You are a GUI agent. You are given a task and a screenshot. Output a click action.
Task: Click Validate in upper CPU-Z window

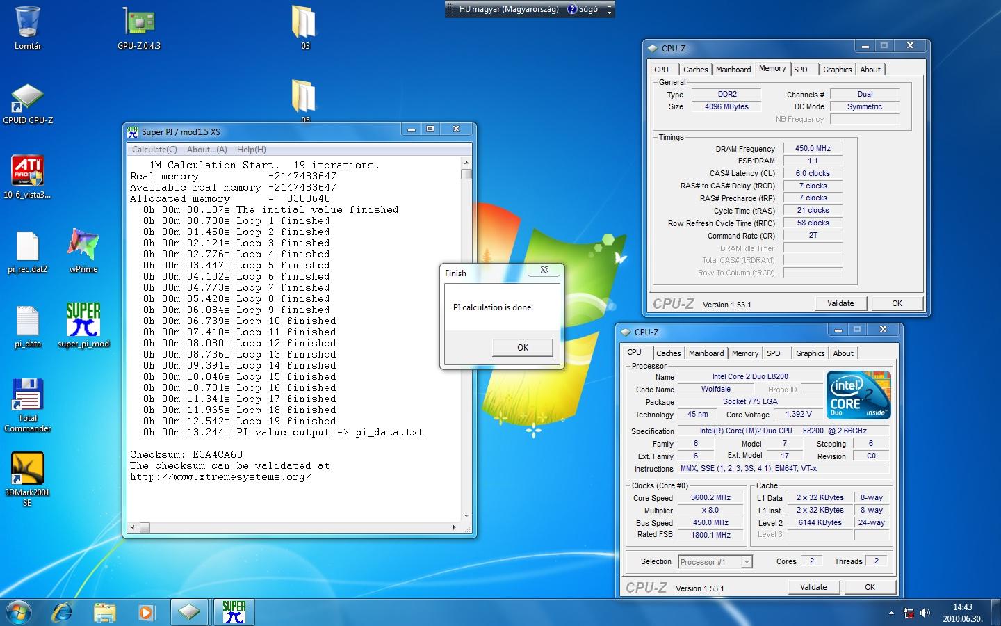(x=840, y=303)
